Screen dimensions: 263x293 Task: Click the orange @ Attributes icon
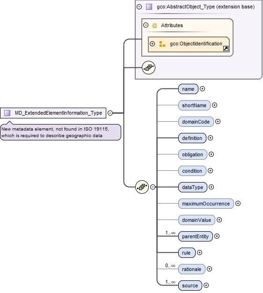[x=154, y=25]
